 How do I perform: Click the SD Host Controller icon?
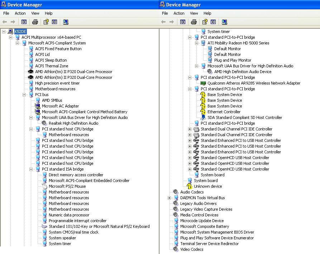[203, 117]
